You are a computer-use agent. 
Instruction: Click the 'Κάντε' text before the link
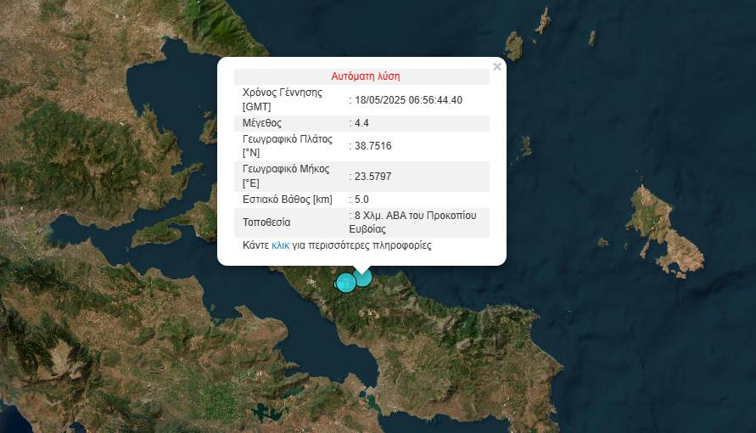pos(255,245)
